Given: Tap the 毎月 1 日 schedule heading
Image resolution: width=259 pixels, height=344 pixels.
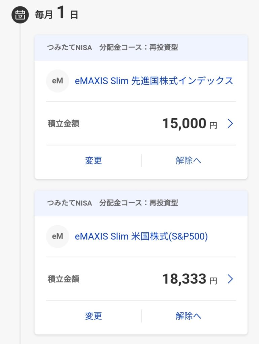Looking at the screenshot, I should click(56, 13).
